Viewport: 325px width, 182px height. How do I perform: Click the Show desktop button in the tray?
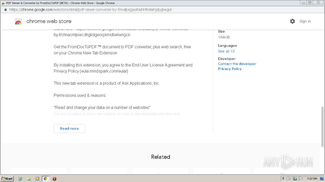[322, 179]
